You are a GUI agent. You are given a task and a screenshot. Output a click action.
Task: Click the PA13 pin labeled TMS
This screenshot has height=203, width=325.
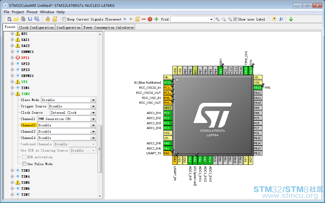click(258, 88)
